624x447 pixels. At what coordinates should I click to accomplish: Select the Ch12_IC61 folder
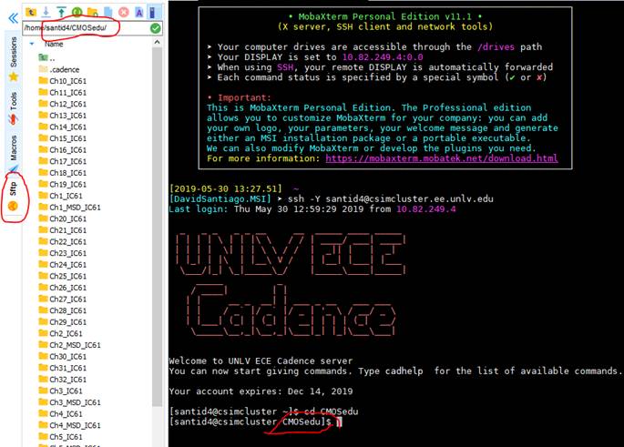63,104
